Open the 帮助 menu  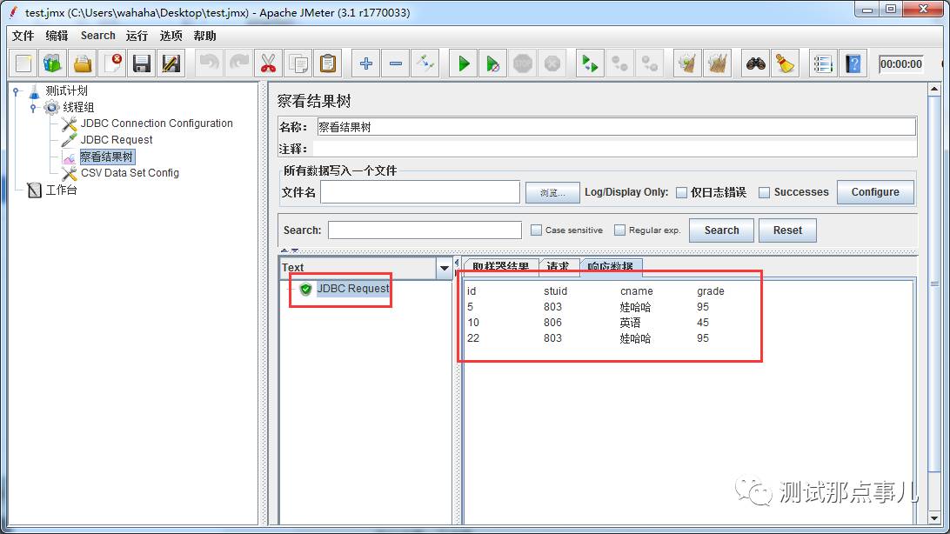click(204, 36)
